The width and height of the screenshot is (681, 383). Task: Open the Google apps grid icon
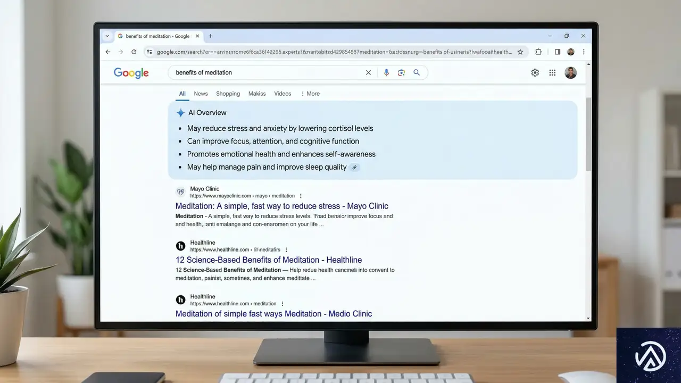[552, 72]
